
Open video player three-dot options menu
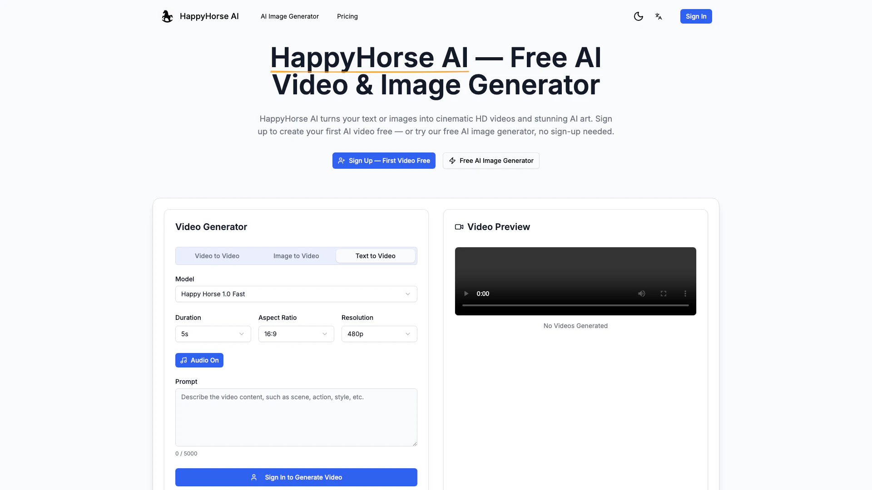[x=685, y=294]
